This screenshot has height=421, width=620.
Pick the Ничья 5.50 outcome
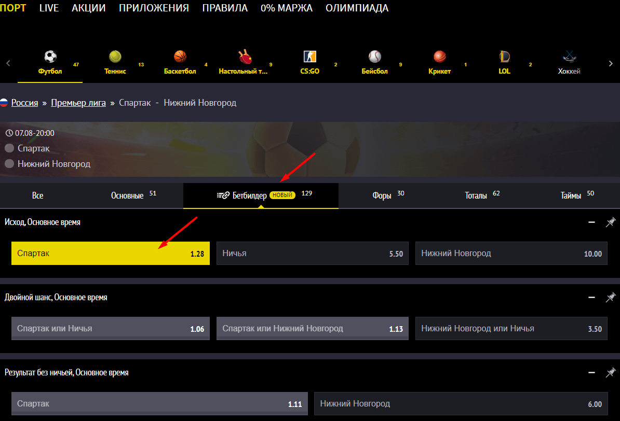[x=313, y=254]
